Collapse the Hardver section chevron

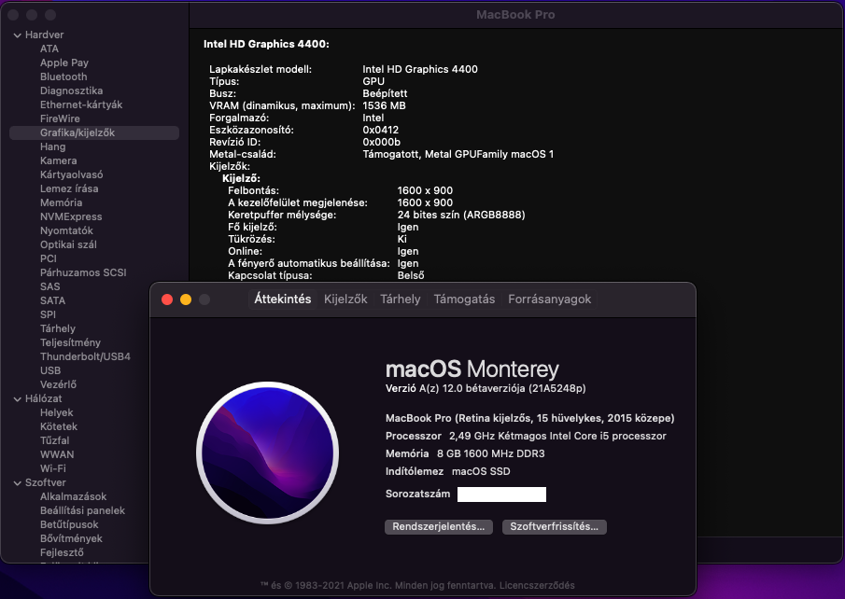(x=17, y=35)
